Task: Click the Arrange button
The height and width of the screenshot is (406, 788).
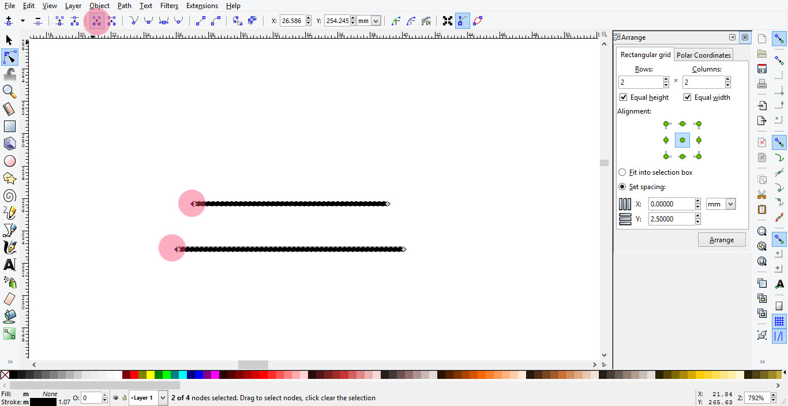Action: pyautogui.click(x=722, y=240)
